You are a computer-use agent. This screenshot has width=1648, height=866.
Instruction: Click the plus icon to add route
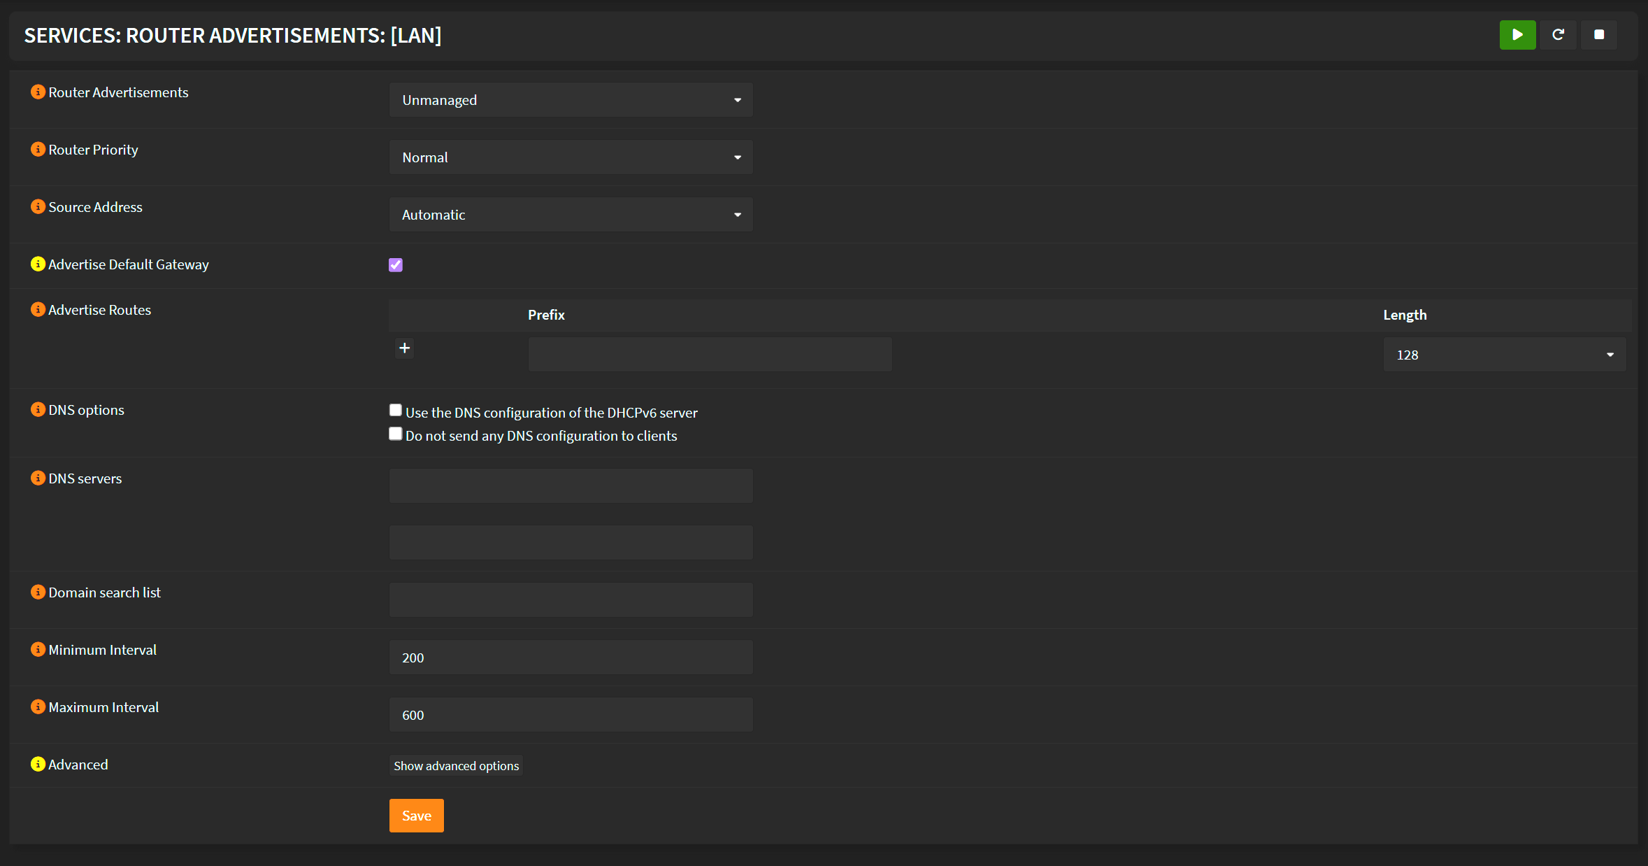pyautogui.click(x=404, y=348)
